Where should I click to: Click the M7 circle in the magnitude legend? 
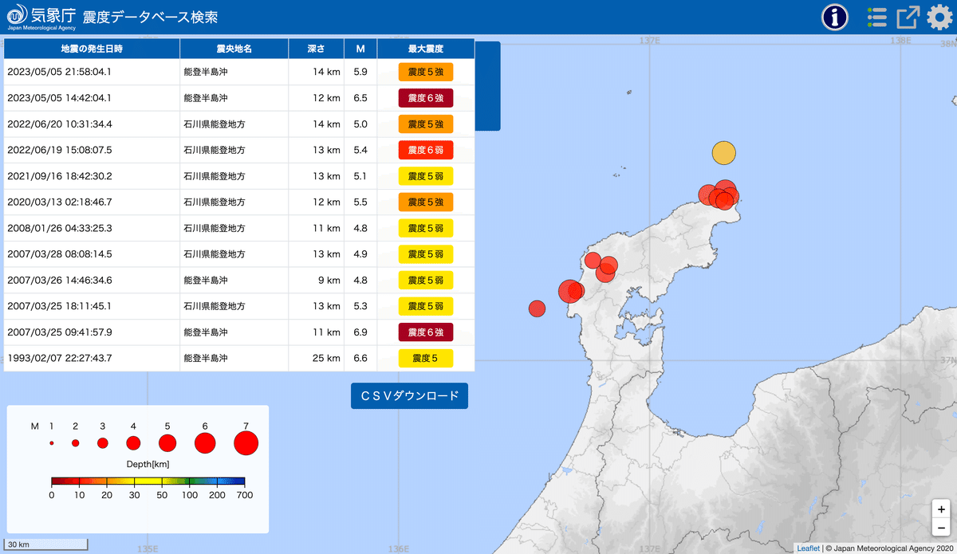point(246,442)
